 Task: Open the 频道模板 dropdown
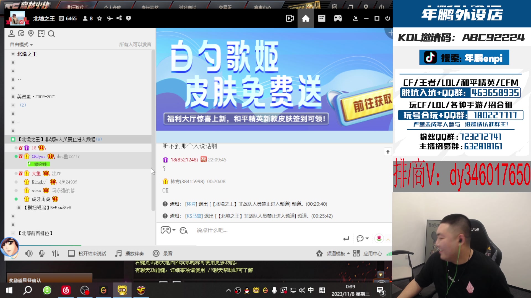[333, 253]
